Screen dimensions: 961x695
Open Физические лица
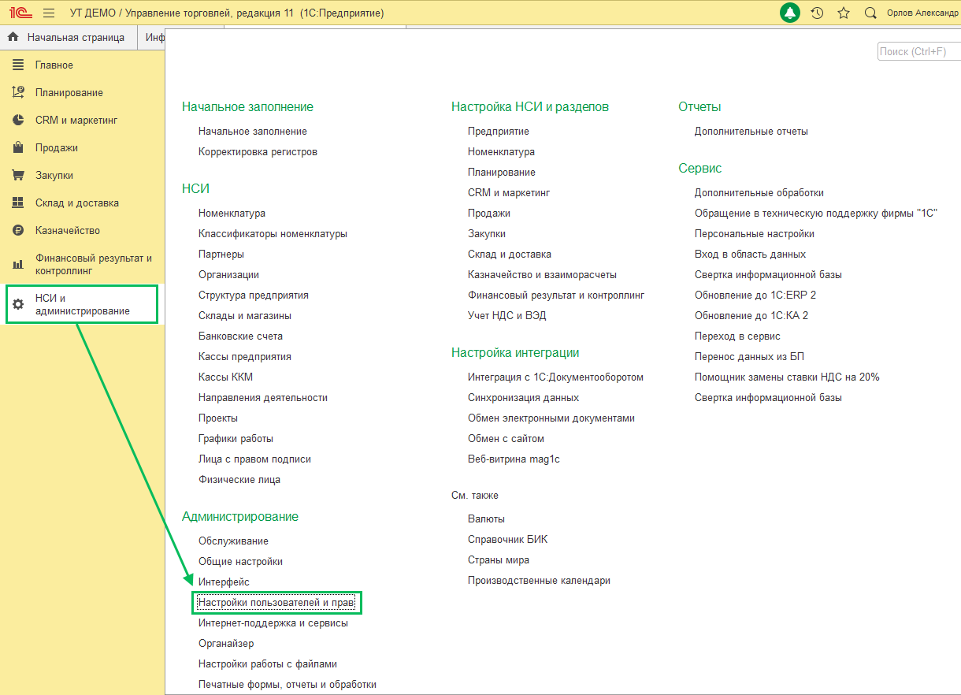239,479
